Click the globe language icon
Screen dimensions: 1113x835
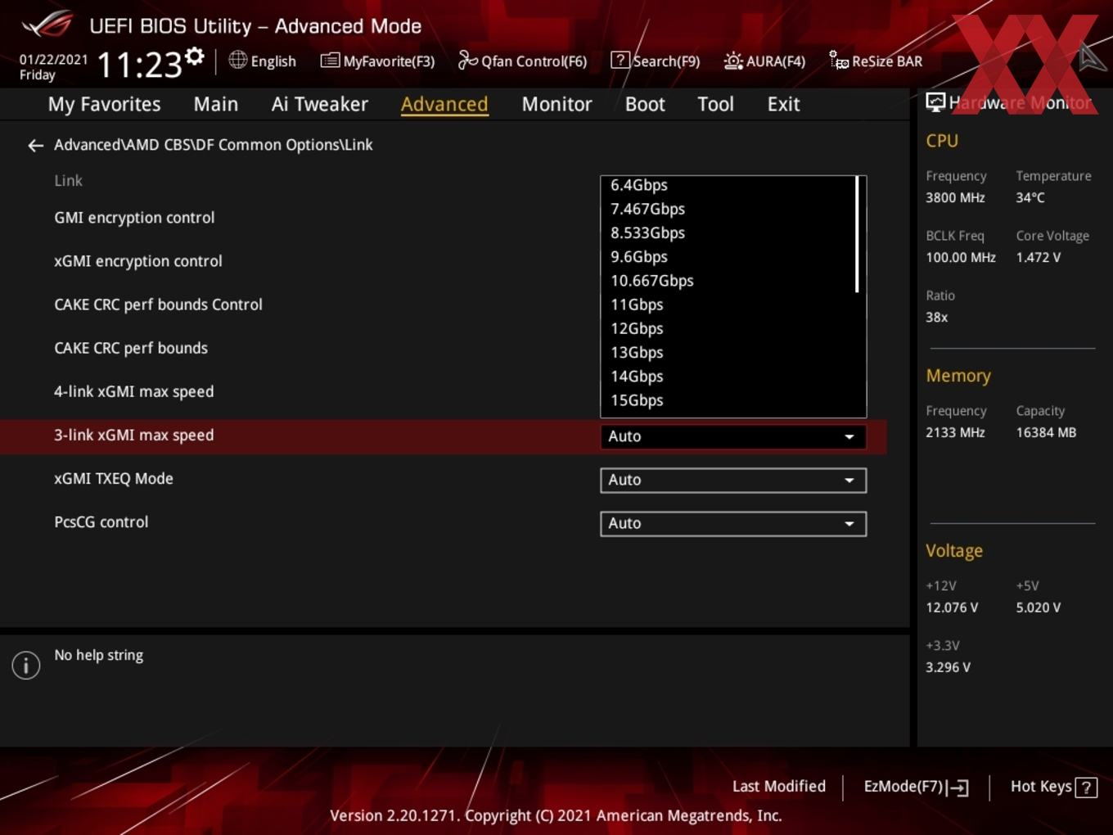point(237,60)
